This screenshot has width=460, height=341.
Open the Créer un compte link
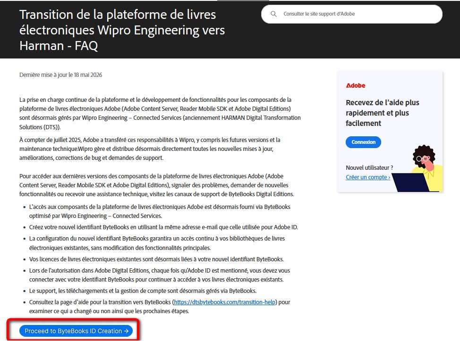point(368,177)
